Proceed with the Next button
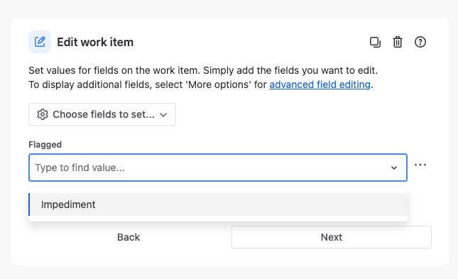 click(x=332, y=237)
